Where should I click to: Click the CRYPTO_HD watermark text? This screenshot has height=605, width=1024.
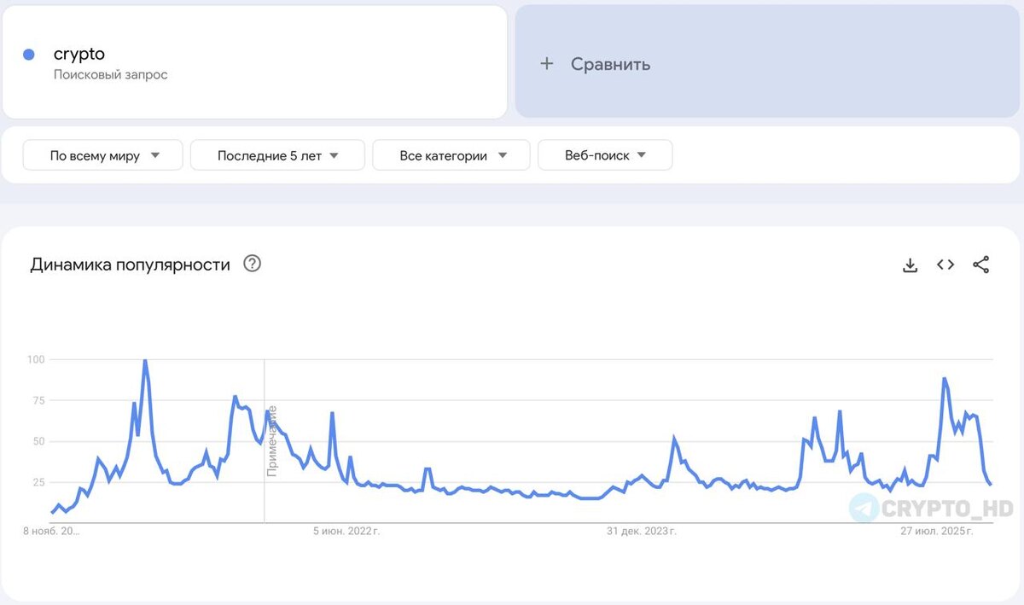pos(947,509)
